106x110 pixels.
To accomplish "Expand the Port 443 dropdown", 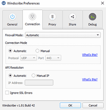I will [53, 58].
